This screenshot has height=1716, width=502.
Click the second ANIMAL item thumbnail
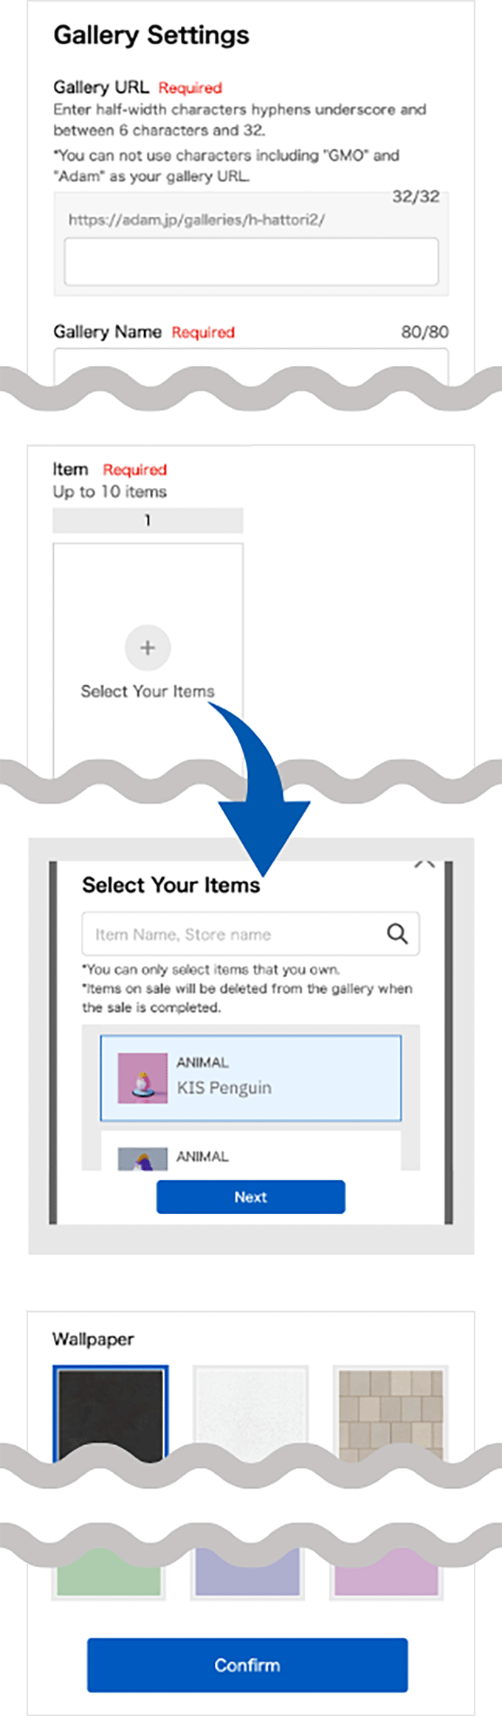[142, 1159]
